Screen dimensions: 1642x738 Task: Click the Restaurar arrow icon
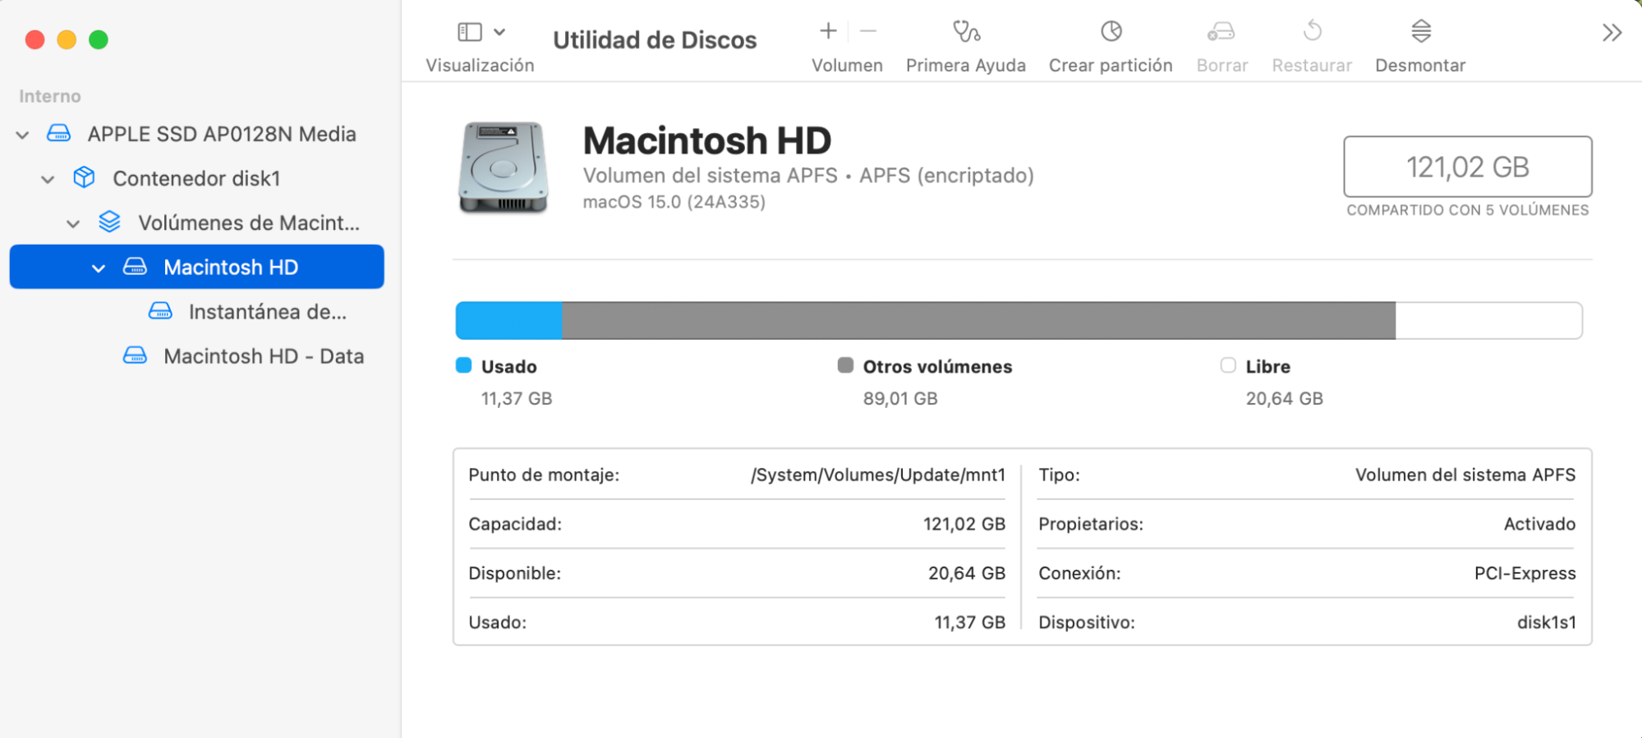1313,30
